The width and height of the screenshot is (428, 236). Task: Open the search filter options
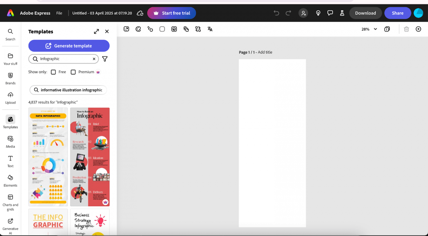(104, 59)
